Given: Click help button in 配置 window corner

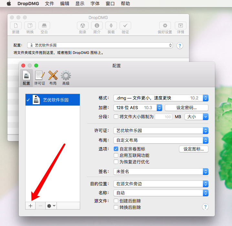Looking at the screenshot, I should click(205, 207).
